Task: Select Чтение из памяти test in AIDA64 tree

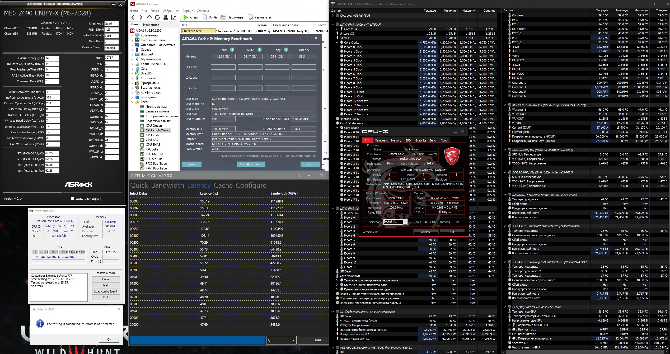Action: click(x=158, y=107)
